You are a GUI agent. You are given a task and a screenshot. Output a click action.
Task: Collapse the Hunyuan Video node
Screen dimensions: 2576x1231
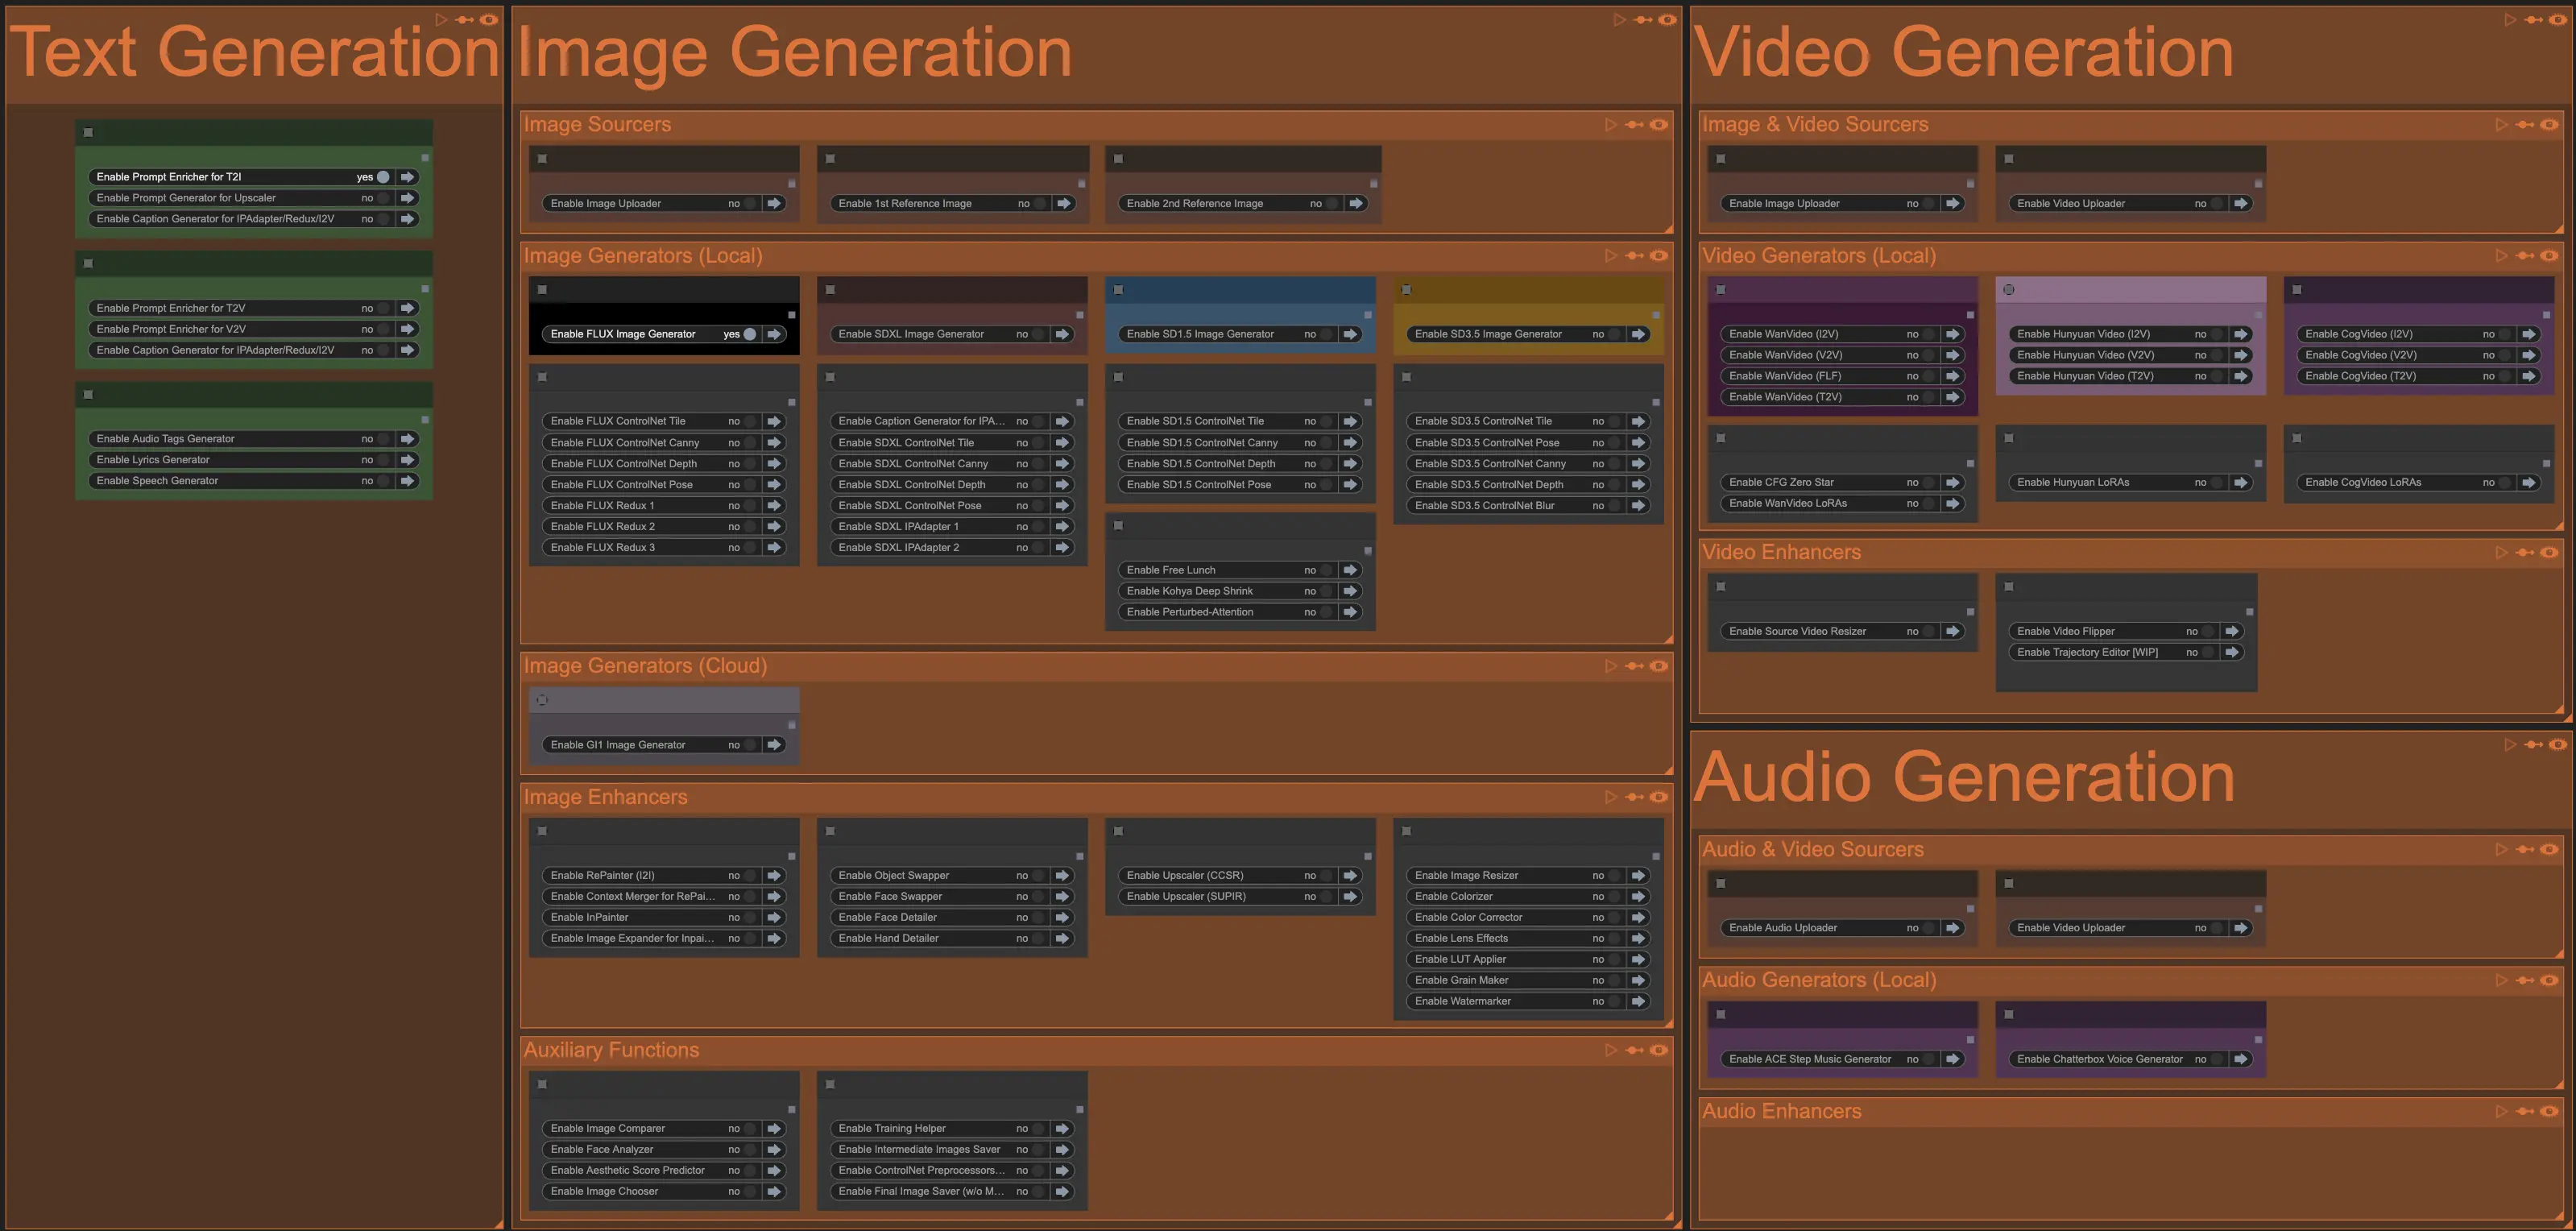tap(2008, 289)
